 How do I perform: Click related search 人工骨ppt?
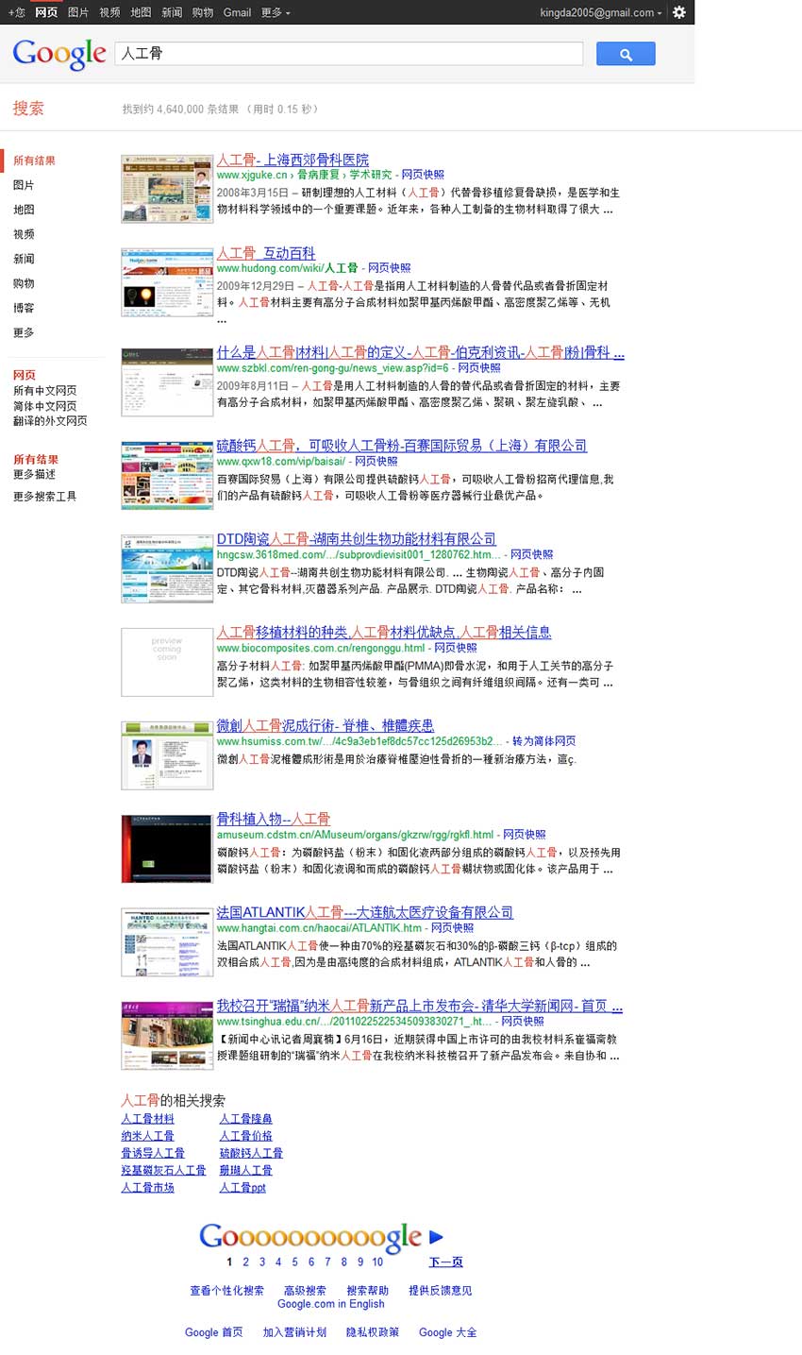[x=242, y=1187]
